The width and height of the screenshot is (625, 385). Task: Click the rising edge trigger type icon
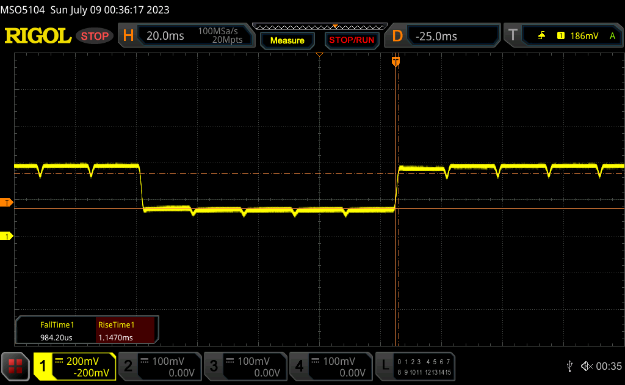click(541, 36)
